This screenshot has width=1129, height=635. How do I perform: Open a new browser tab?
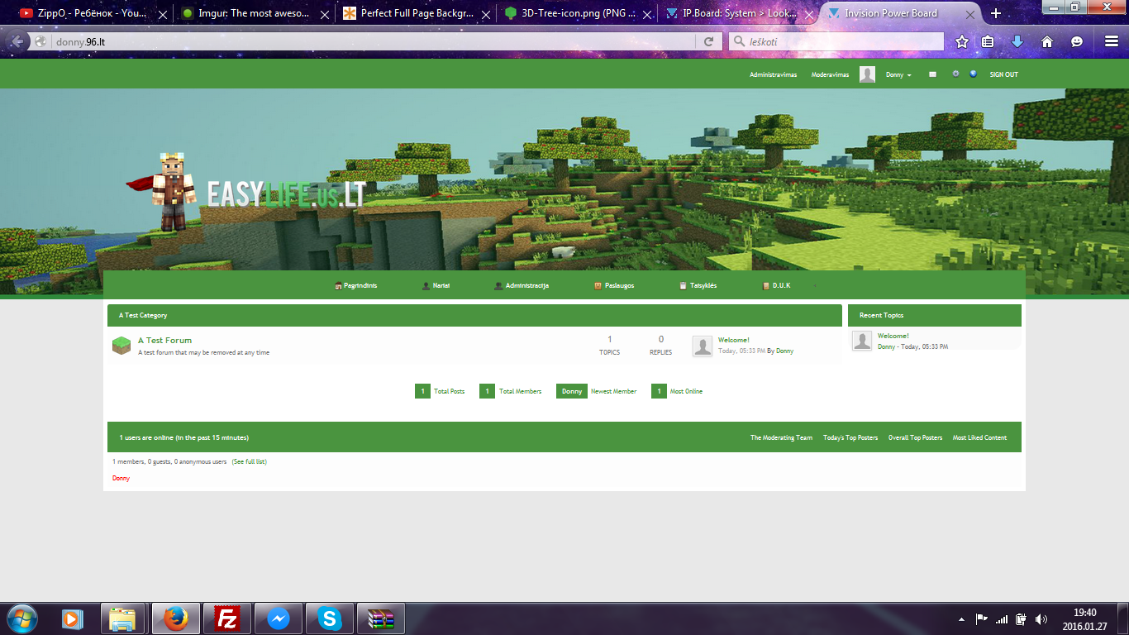996,13
